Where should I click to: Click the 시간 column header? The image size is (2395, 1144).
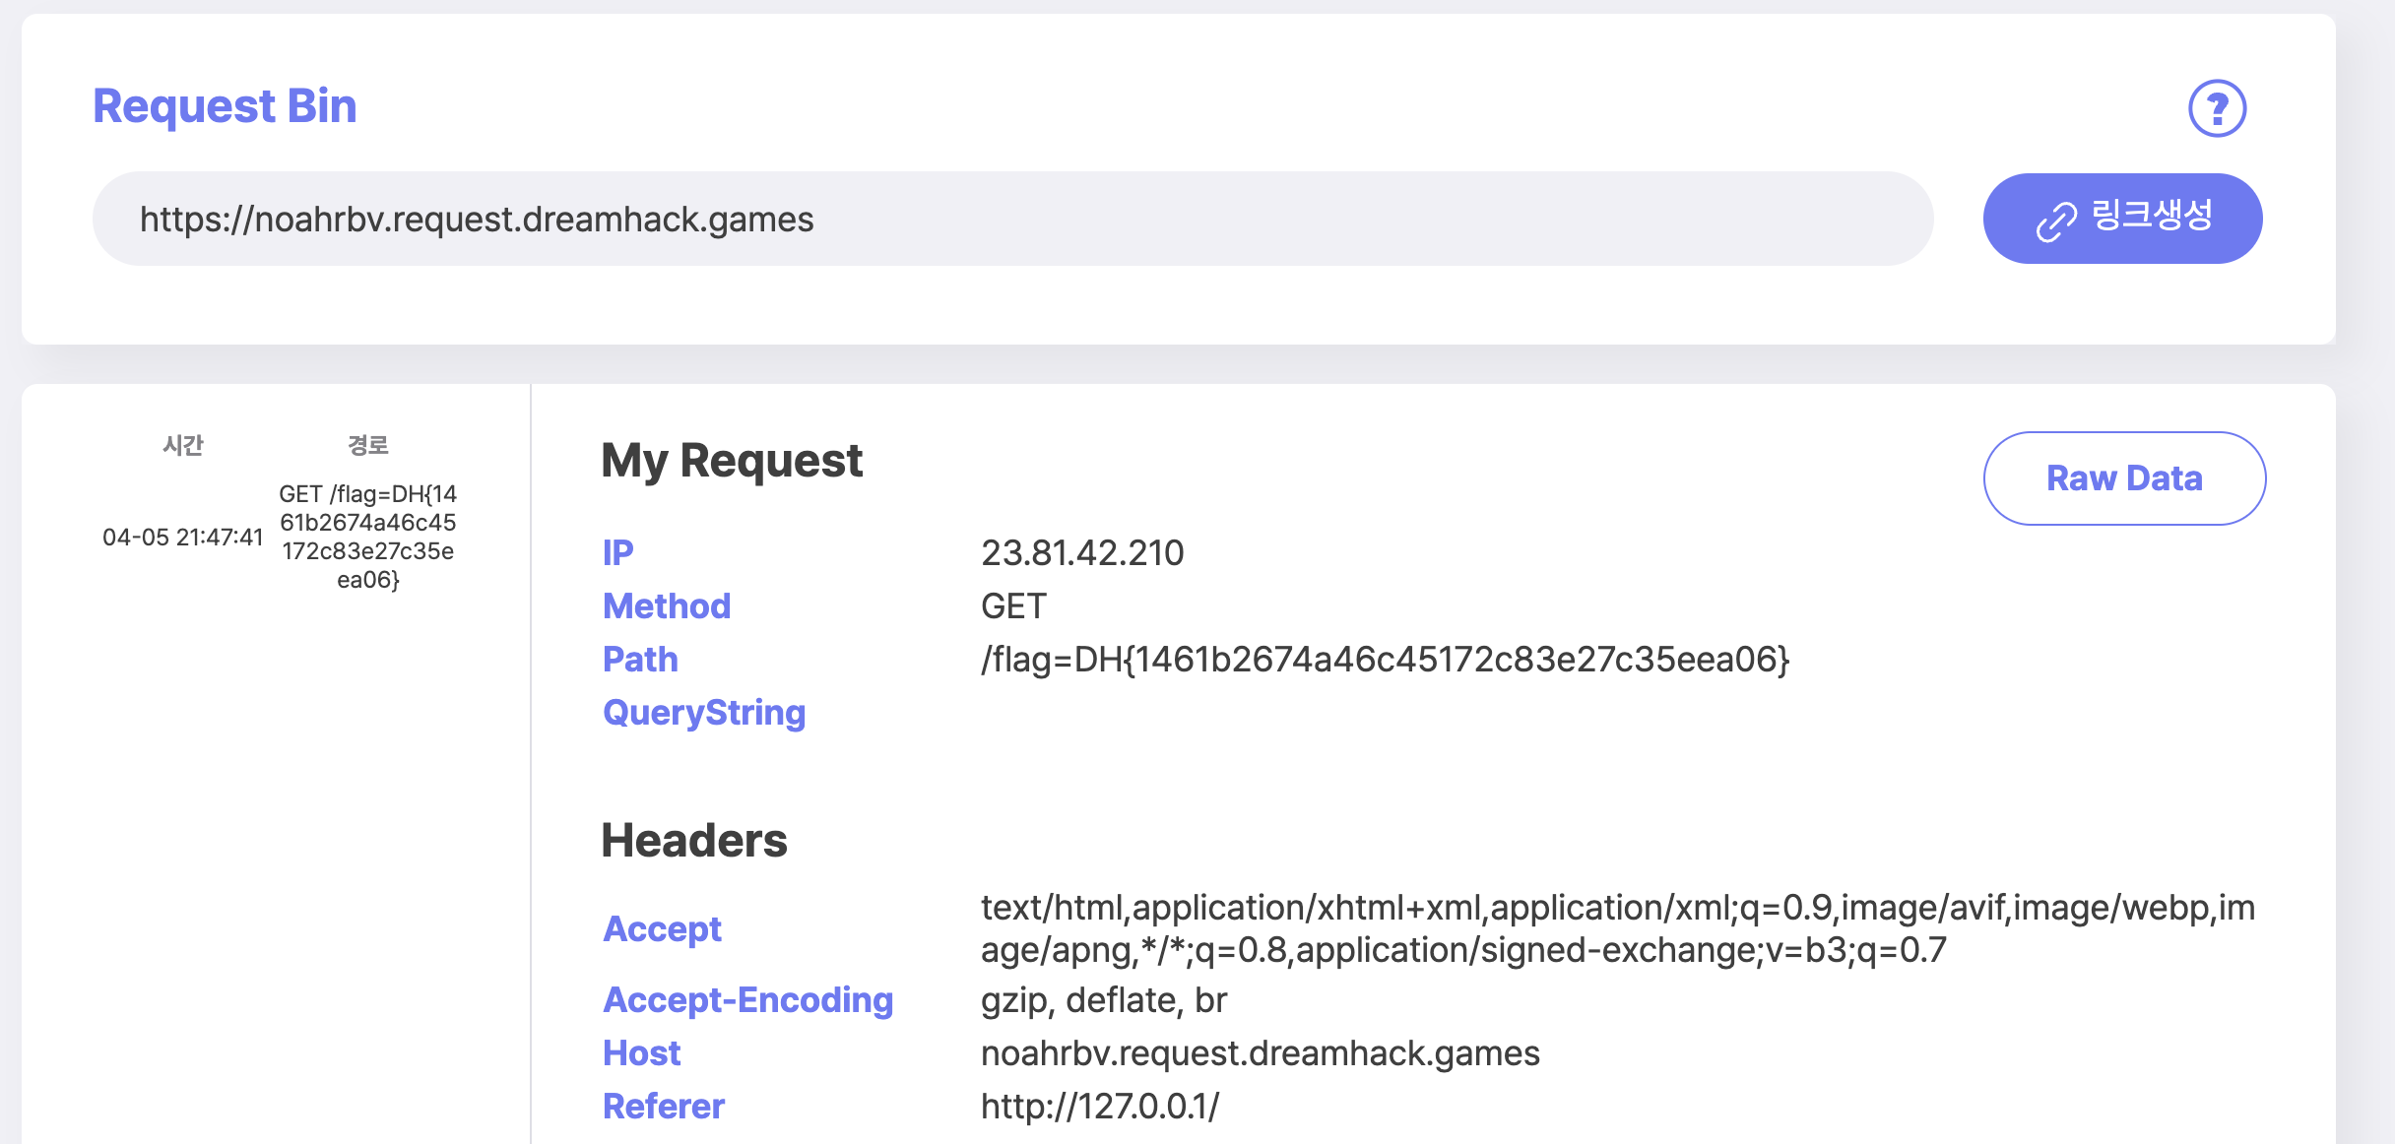(183, 446)
